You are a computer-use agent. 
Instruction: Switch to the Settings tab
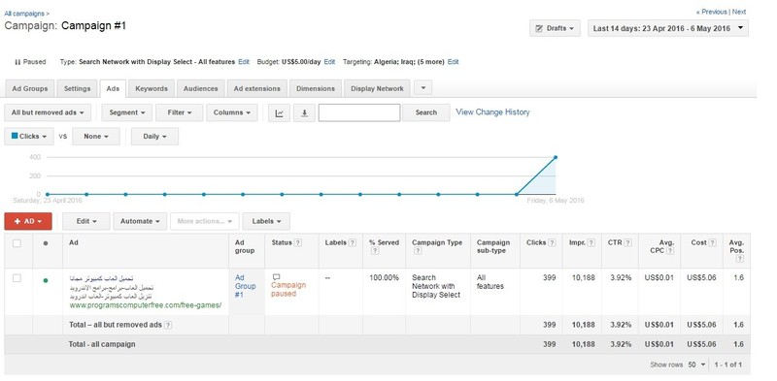[77, 88]
